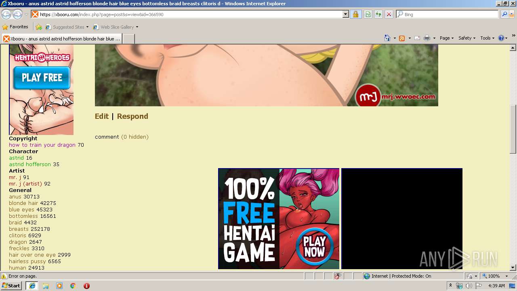The width and height of the screenshot is (517, 291).
Task: Open the Page menu
Action: 446,38
